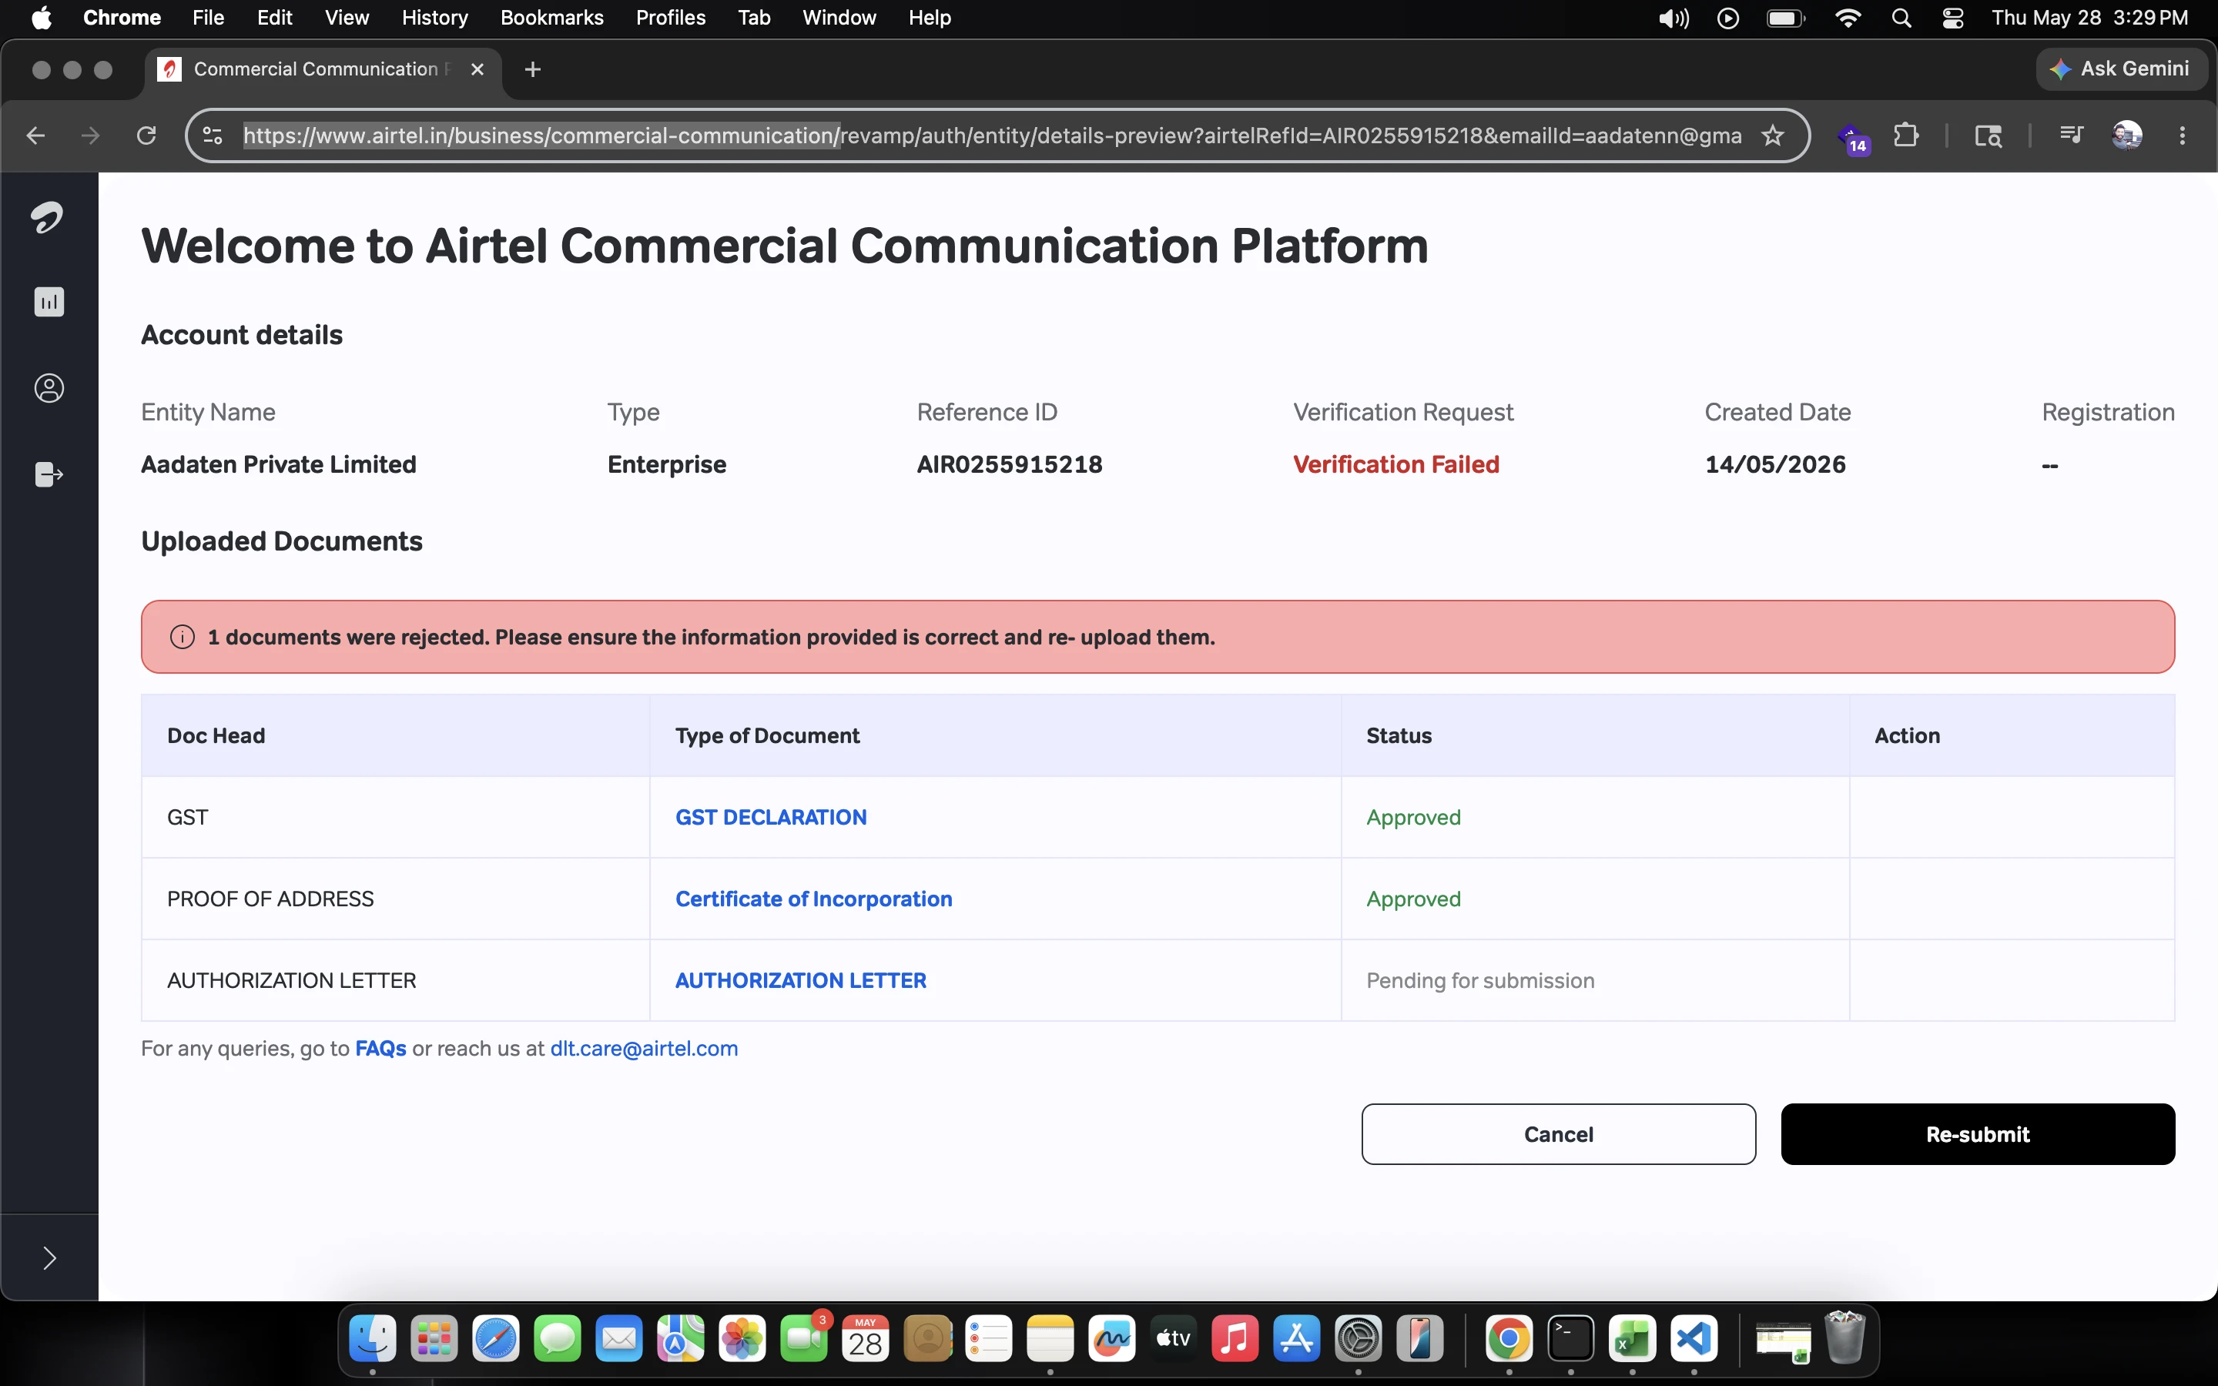The image size is (2218, 1386).
Task: Open the Chrome menu in menu bar
Action: 122,18
